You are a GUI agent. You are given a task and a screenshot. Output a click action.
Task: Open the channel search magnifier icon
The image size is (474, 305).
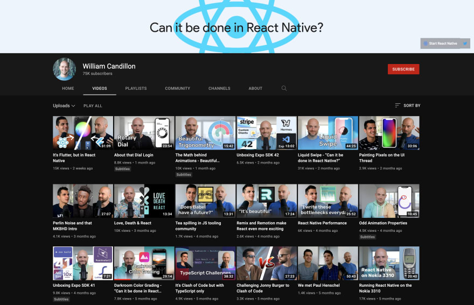click(x=284, y=88)
